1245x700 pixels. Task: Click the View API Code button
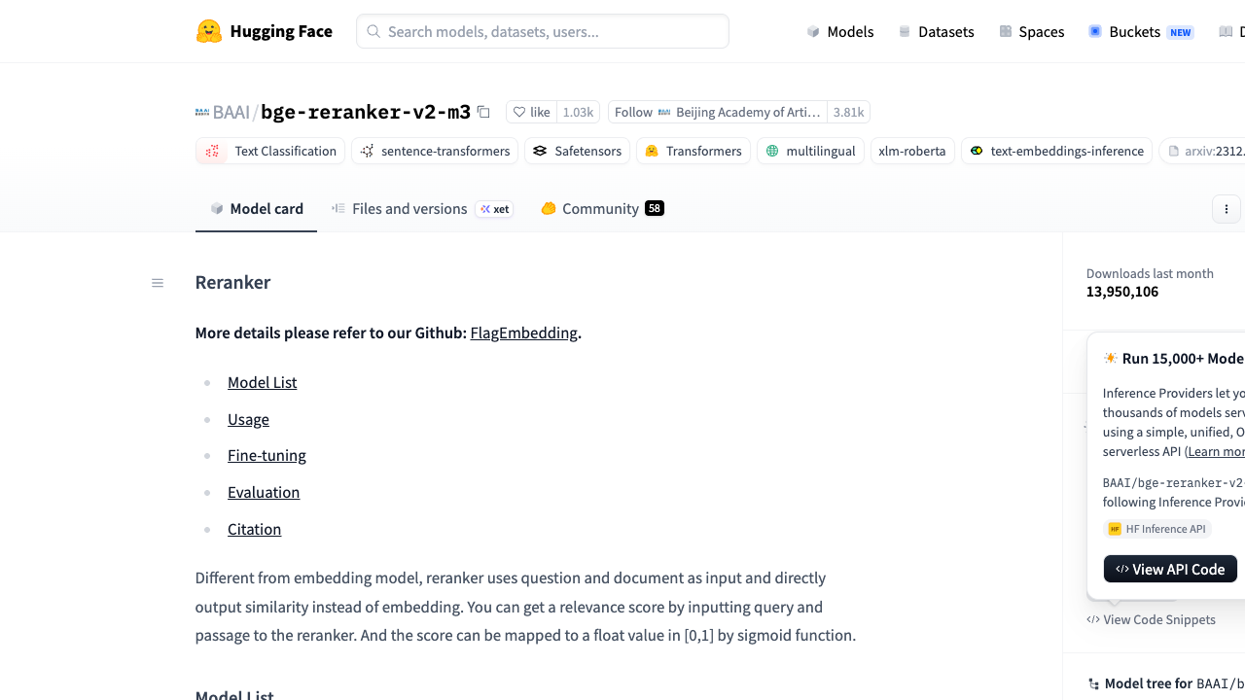[1170, 569]
